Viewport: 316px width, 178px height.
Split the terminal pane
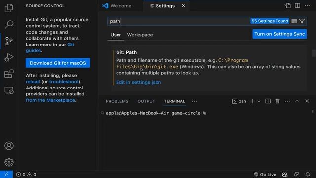click(268, 101)
